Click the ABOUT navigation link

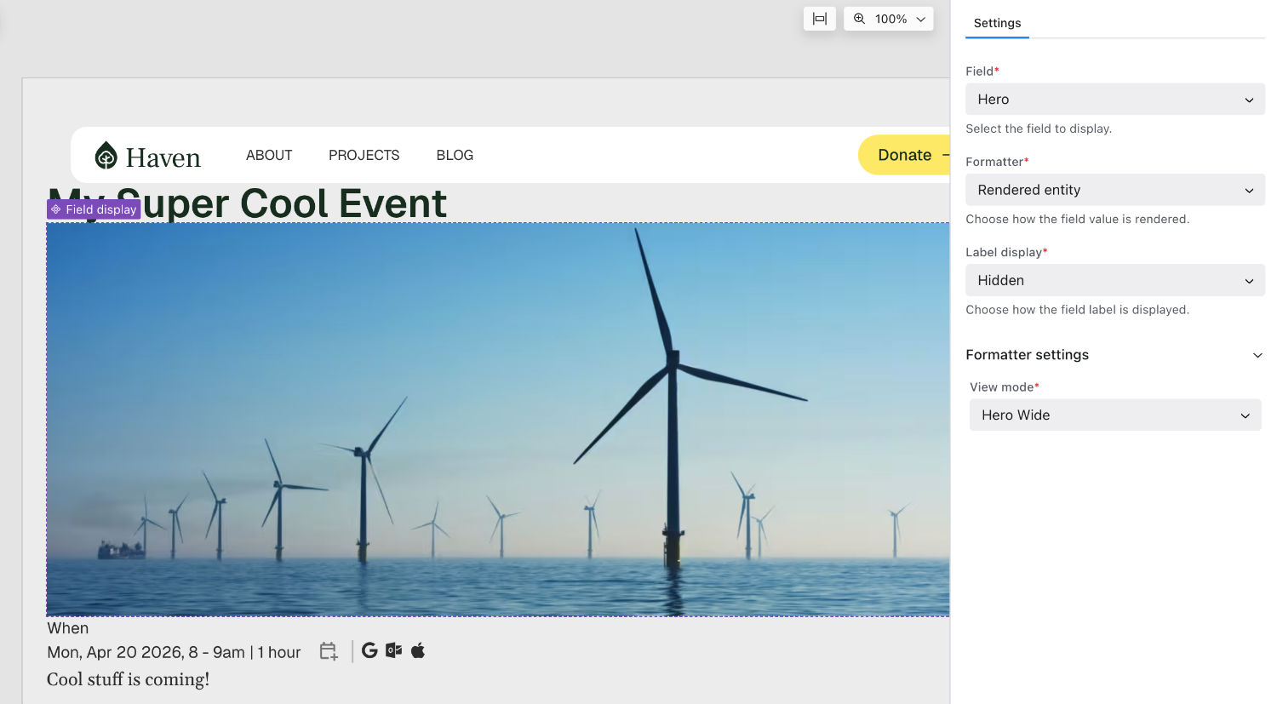click(269, 155)
